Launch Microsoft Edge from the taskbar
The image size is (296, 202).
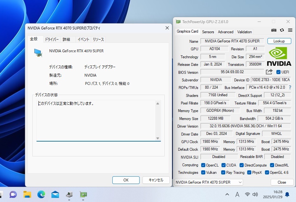click(x=41, y=194)
